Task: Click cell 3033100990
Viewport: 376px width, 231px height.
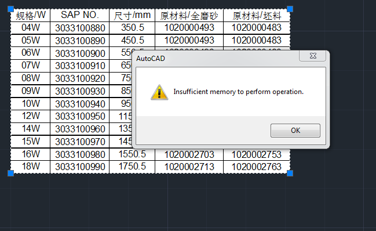Action: point(80,167)
